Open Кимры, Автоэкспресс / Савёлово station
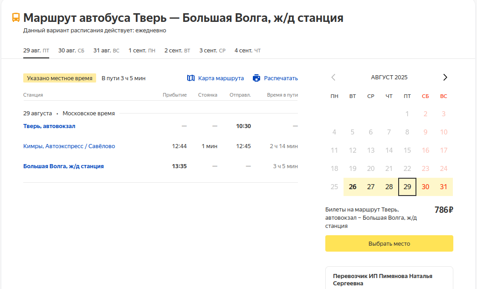 tap(69, 146)
